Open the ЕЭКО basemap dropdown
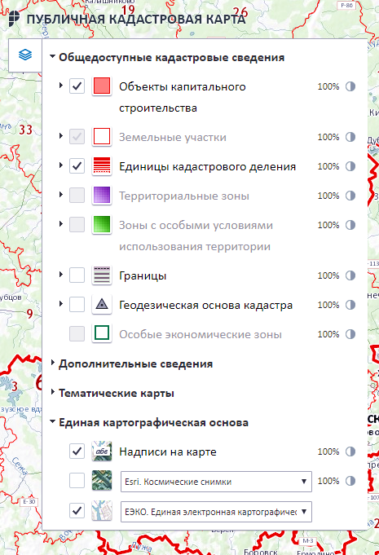 pos(216,512)
